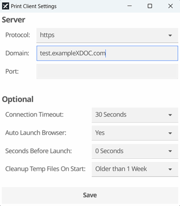Close the Print Client Settings window
The width and height of the screenshot is (180, 206).
pos(171,6)
